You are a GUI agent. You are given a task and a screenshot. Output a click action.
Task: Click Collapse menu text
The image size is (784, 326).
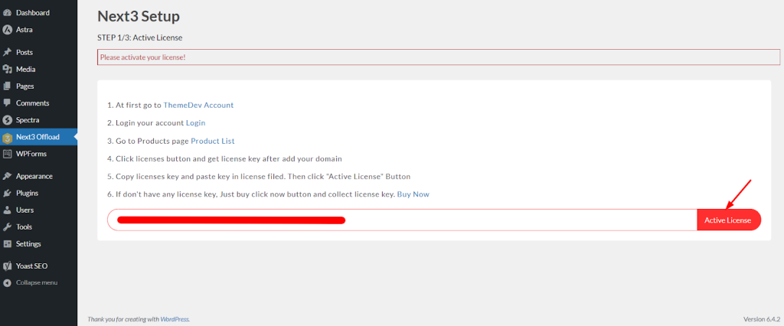[x=37, y=283]
